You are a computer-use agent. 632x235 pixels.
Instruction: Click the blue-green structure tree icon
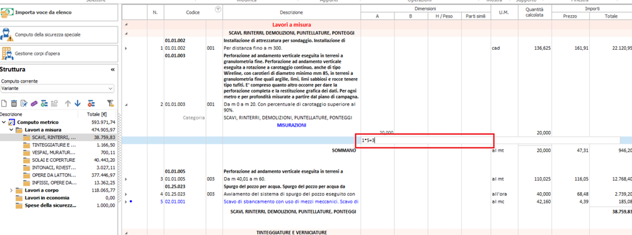pyautogui.click(x=44, y=103)
